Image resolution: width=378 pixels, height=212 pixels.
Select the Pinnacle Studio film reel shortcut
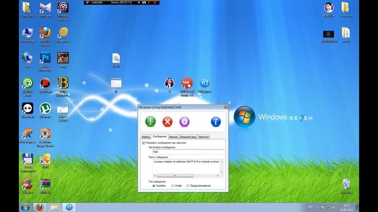click(63, 11)
